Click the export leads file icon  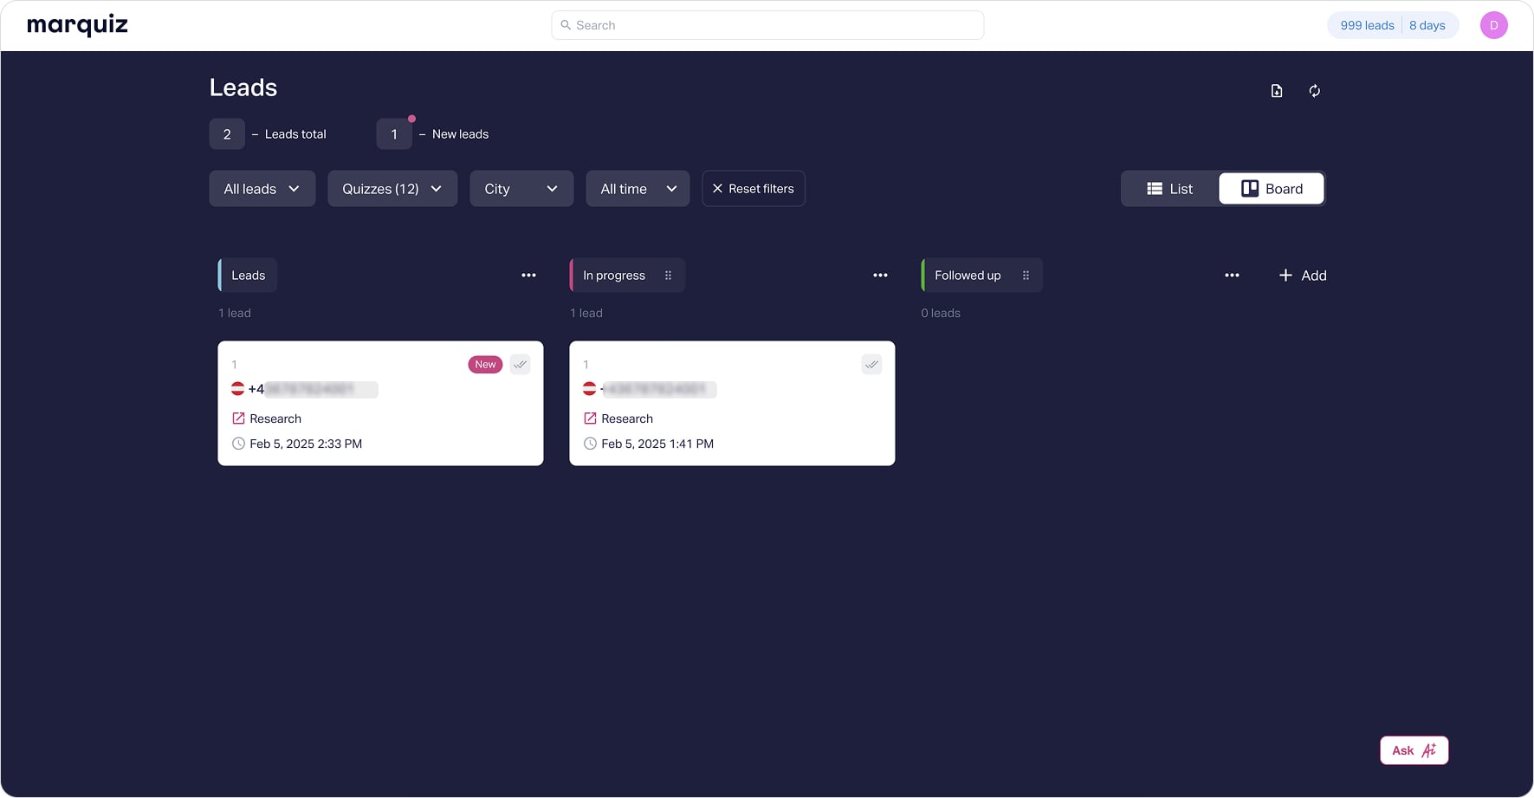coord(1276,91)
